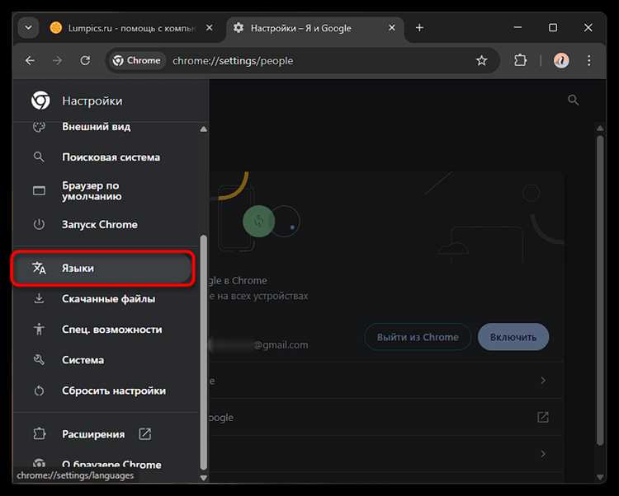
Task: Click sidebar scroll down arrow
Action: (x=204, y=478)
